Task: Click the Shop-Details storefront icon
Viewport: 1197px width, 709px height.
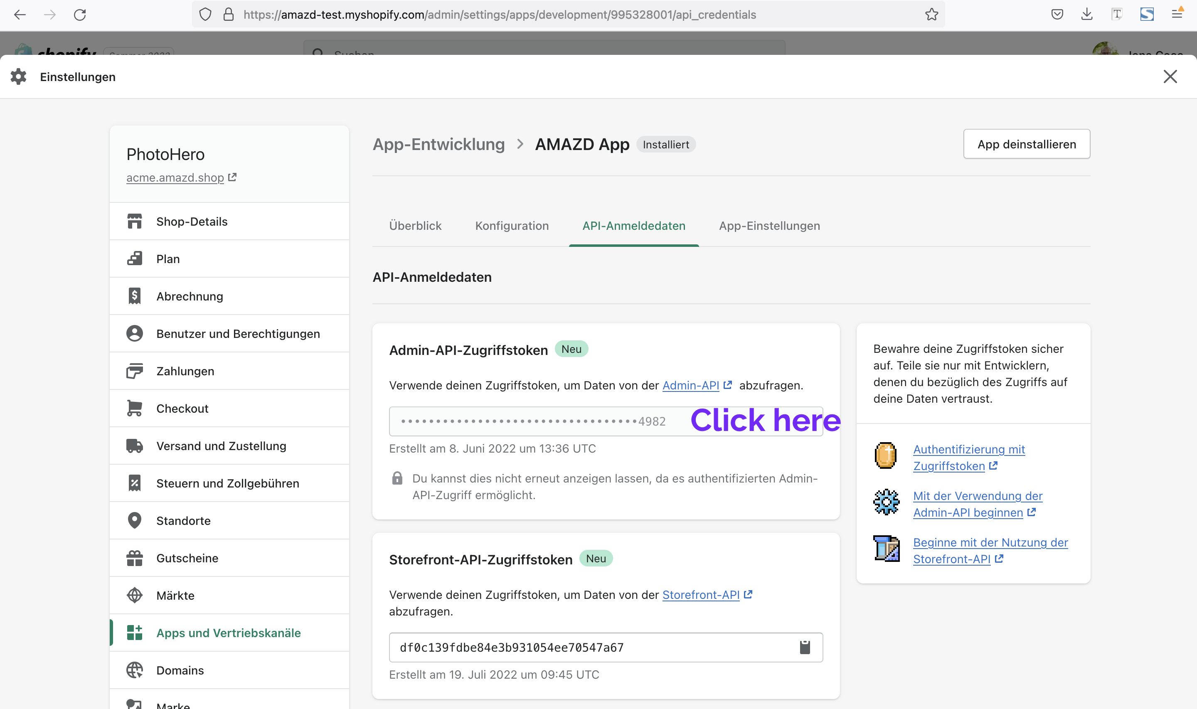Action: pyautogui.click(x=135, y=221)
